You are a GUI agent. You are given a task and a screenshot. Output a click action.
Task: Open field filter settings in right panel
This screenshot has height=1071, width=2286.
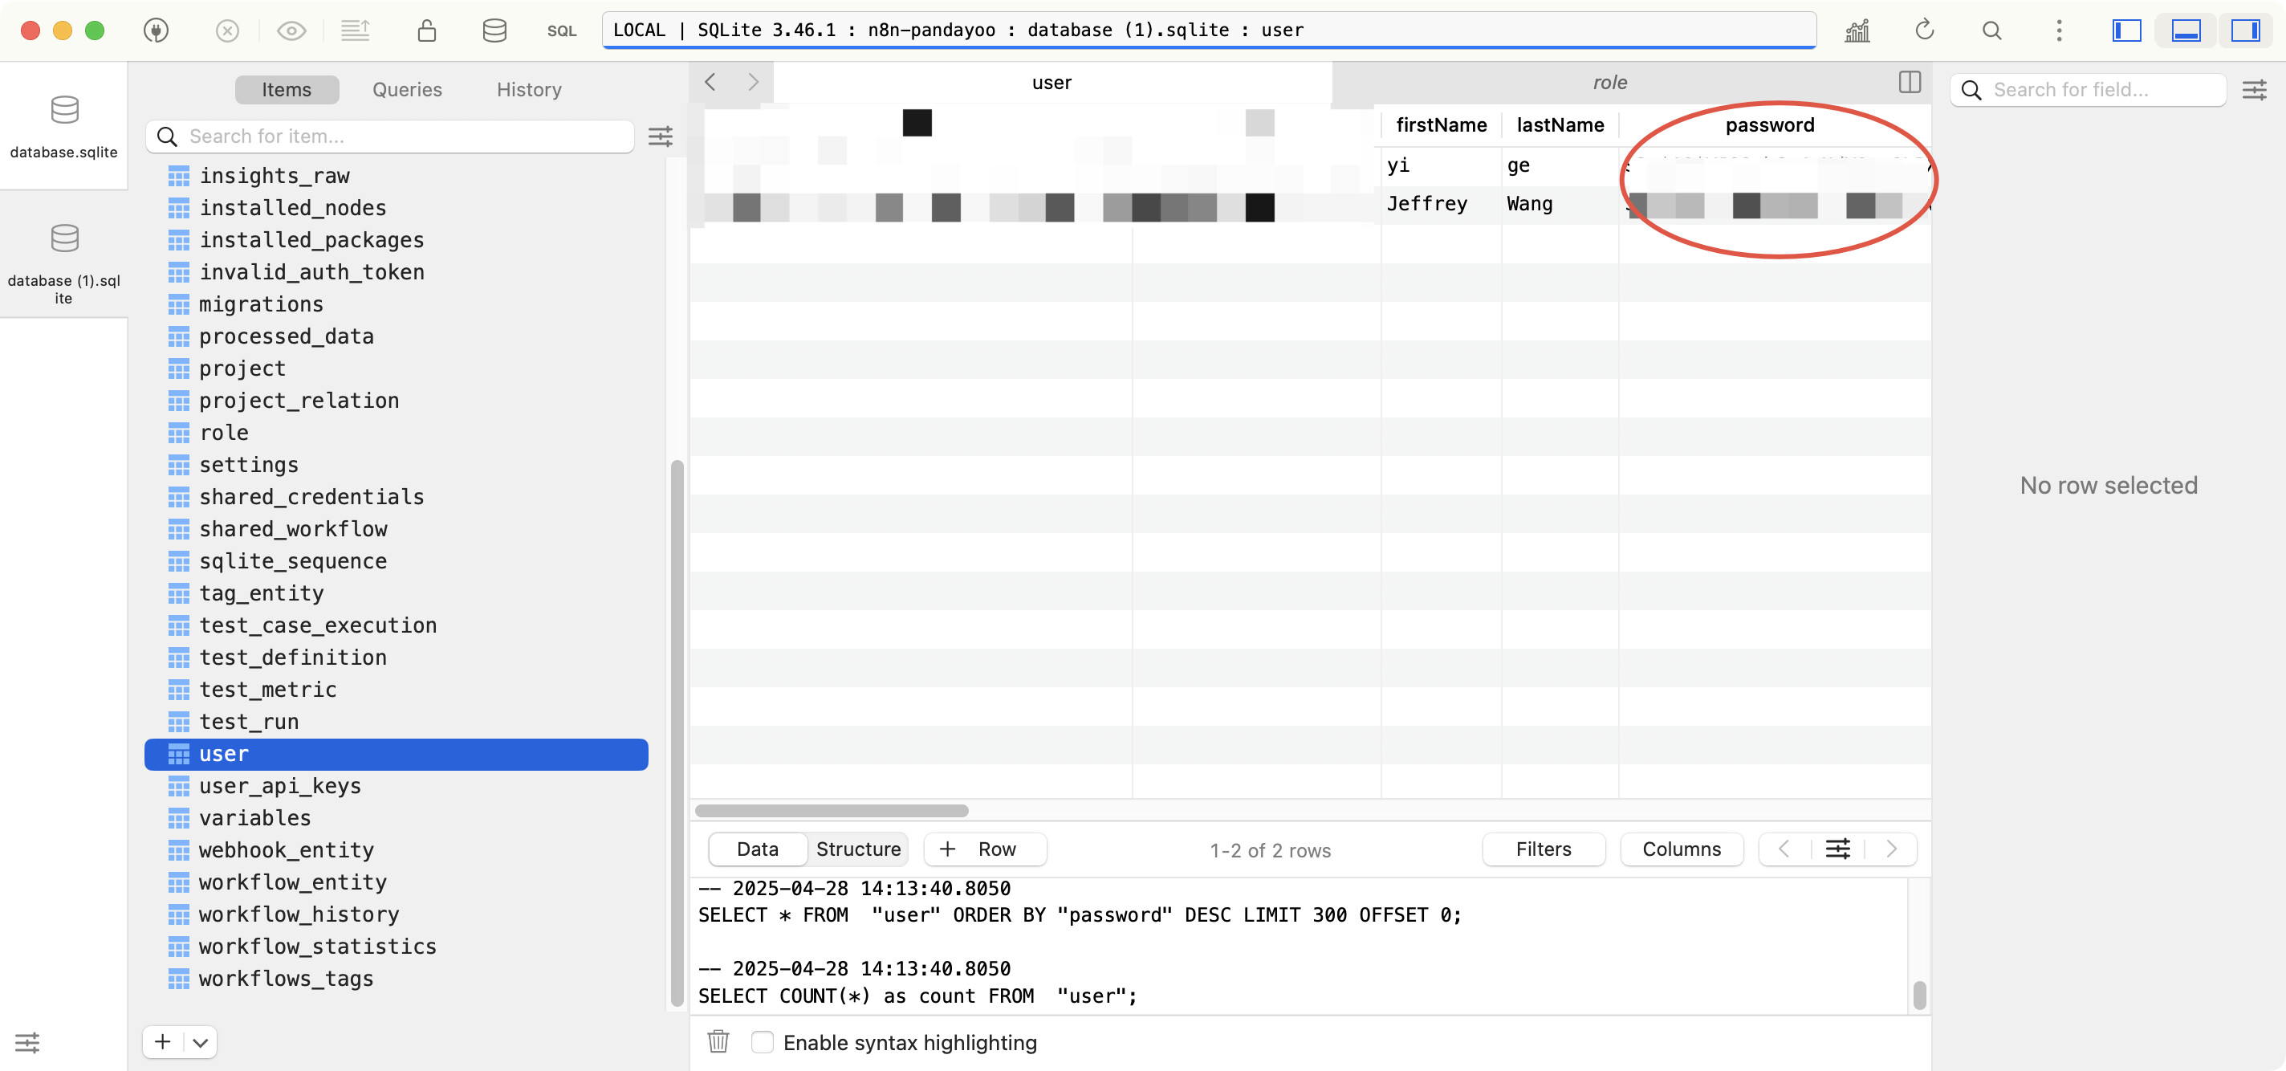pos(2254,89)
